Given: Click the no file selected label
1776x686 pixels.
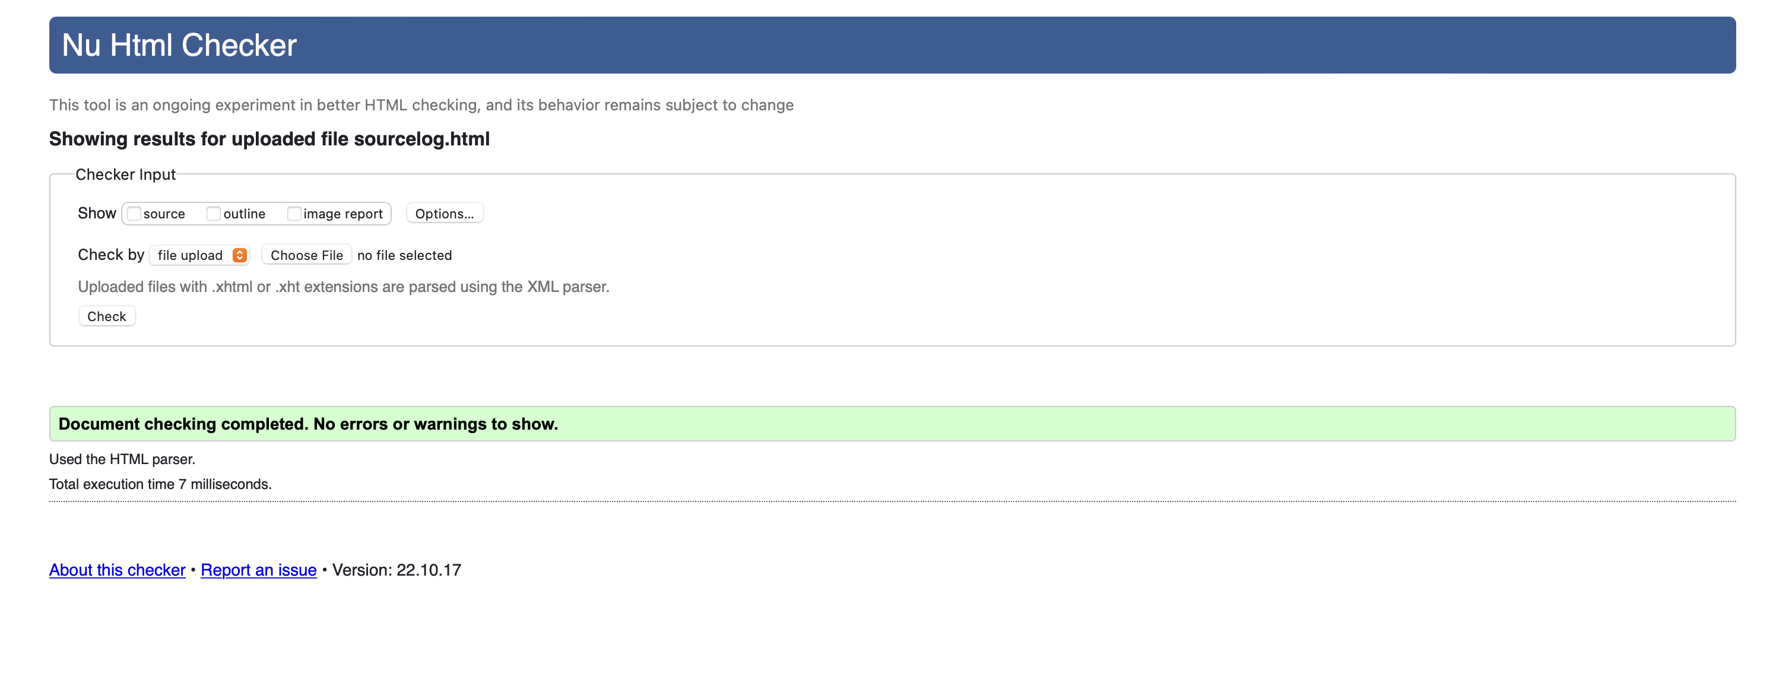Looking at the screenshot, I should point(405,255).
